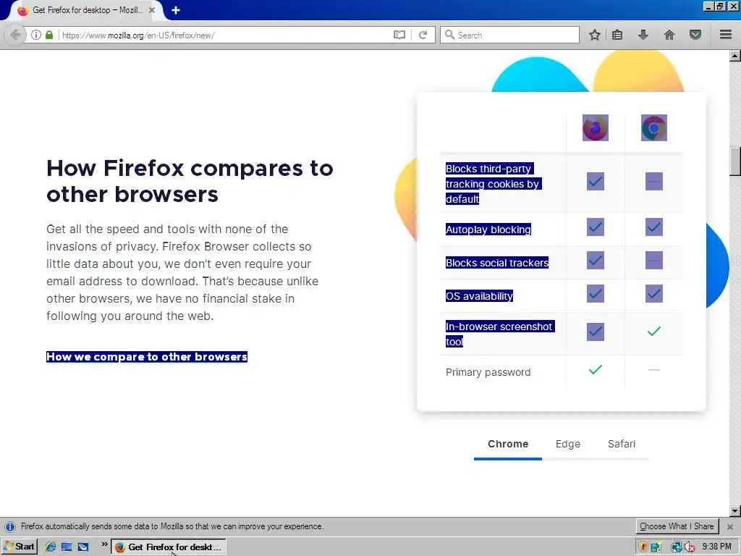This screenshot has height=556, width=741.
Task: Switch comparison to the Chrome tab
Action: click(x=508, y=444)
